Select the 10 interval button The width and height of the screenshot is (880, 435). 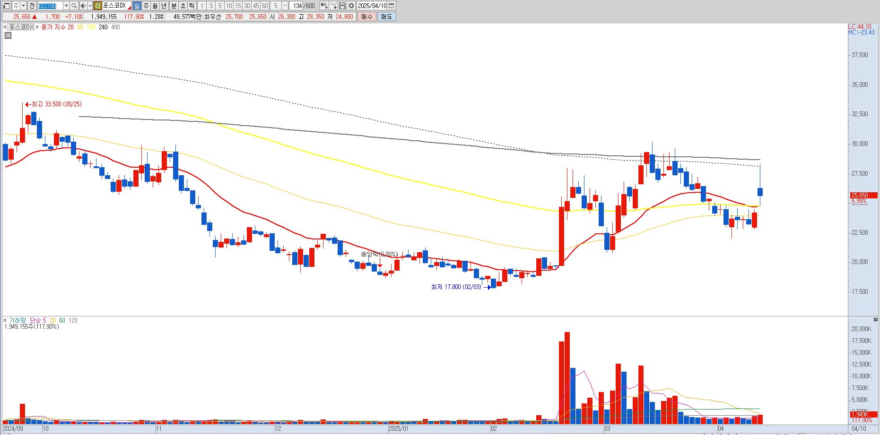coord(229,6)
